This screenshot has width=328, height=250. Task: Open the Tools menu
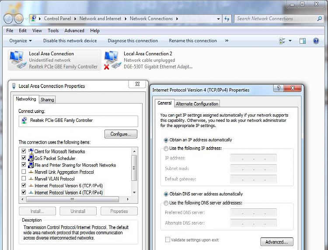click(x=53, y=31)
